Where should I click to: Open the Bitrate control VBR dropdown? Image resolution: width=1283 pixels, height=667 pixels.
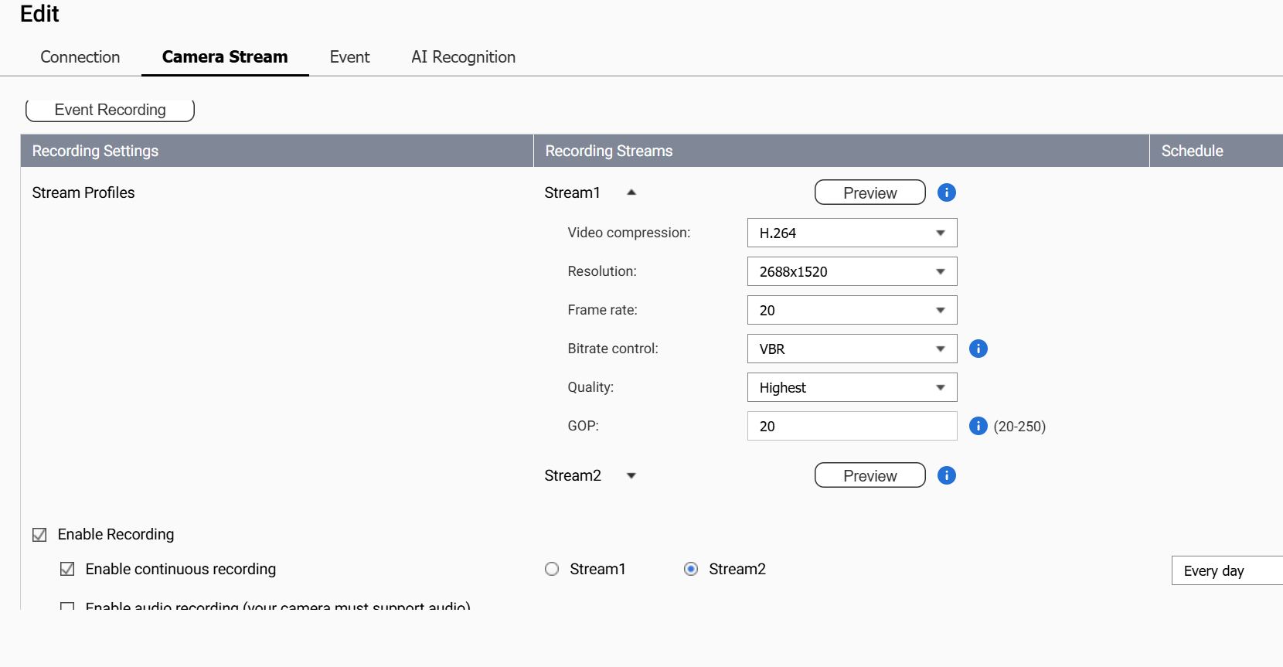tap(852, 349)
